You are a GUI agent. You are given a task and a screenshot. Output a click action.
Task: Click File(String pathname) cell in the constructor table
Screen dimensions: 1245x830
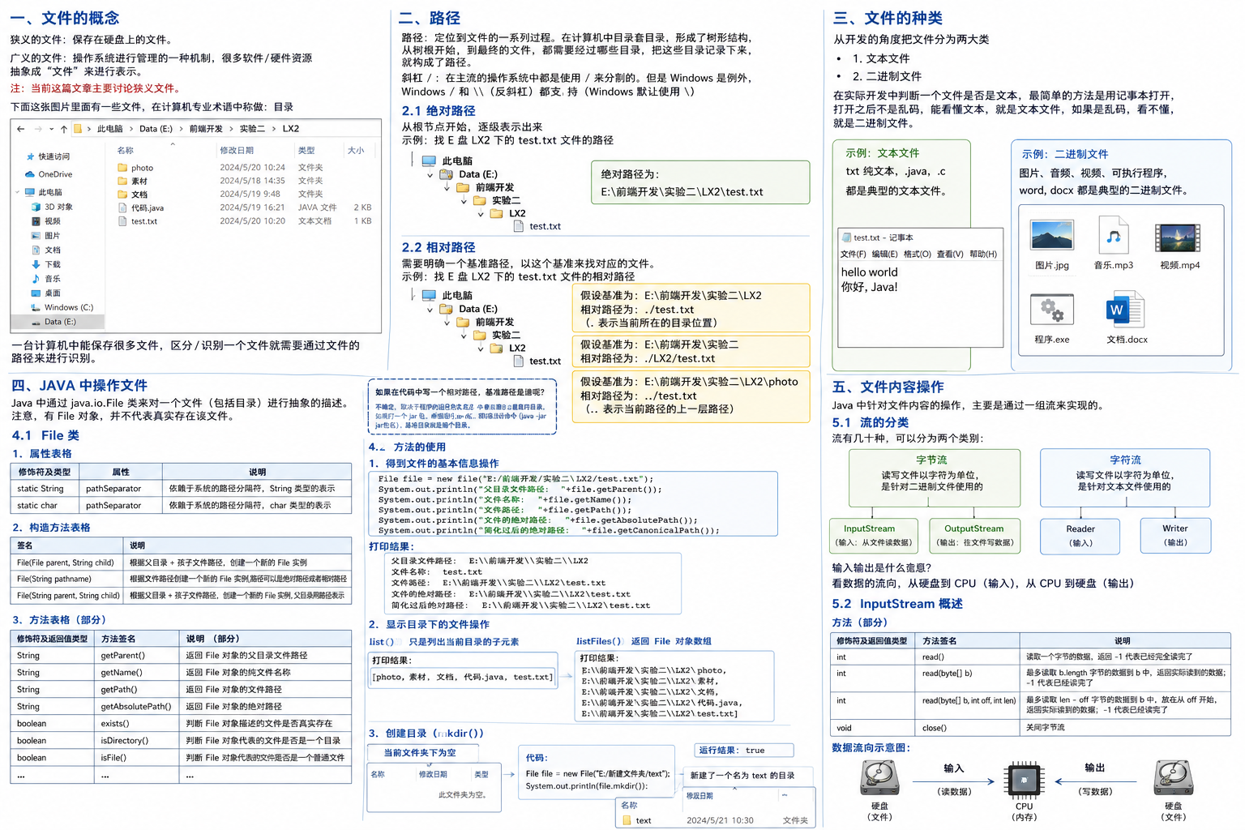(67, 579)
